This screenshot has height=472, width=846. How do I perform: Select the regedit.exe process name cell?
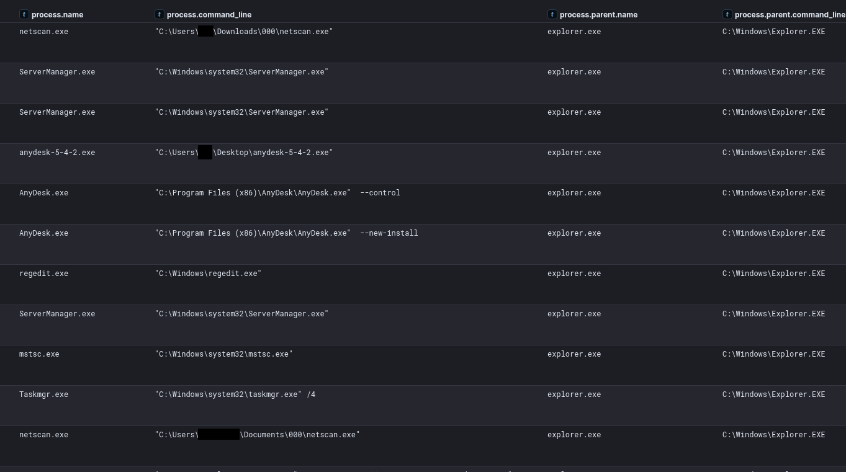pyautogui.click(x=43, y=274)
